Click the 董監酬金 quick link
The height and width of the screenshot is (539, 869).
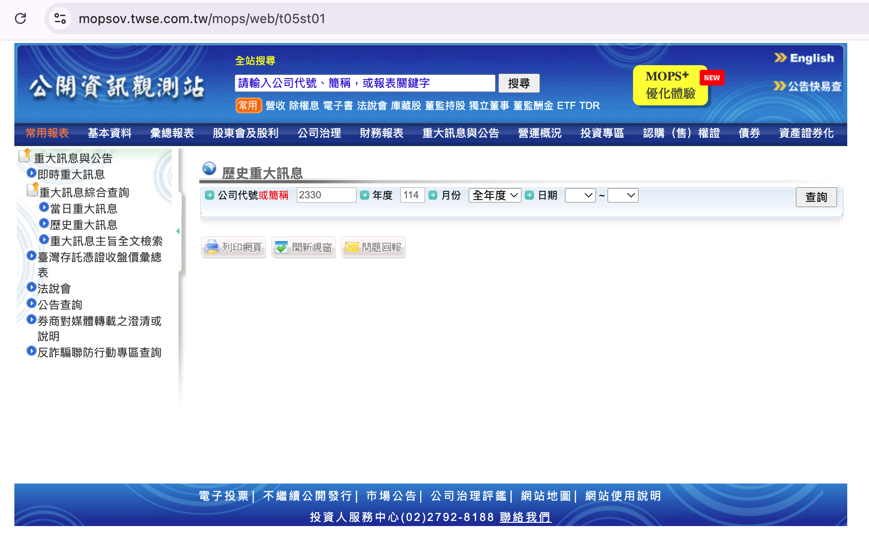[x=533, y=105]
